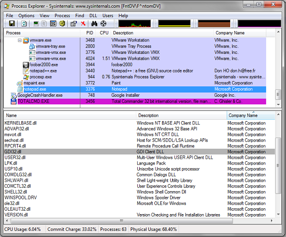Screen dimensions: 286x237
Task: Click the icon of vmware-vmx.exe PID 4024
Action: point(32,59)
